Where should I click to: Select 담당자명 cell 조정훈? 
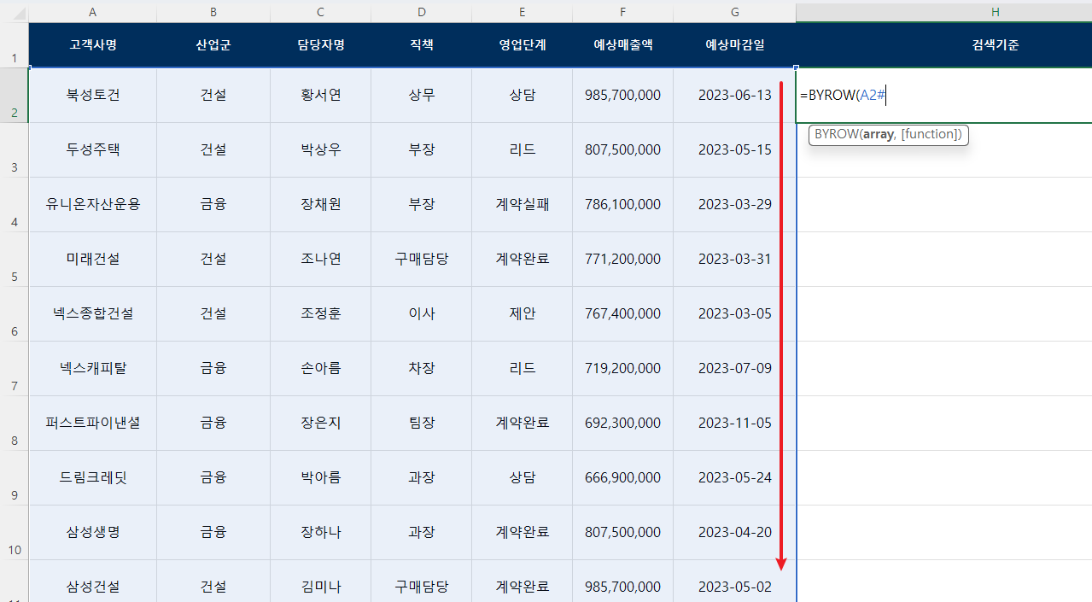(x=320, y=313)
